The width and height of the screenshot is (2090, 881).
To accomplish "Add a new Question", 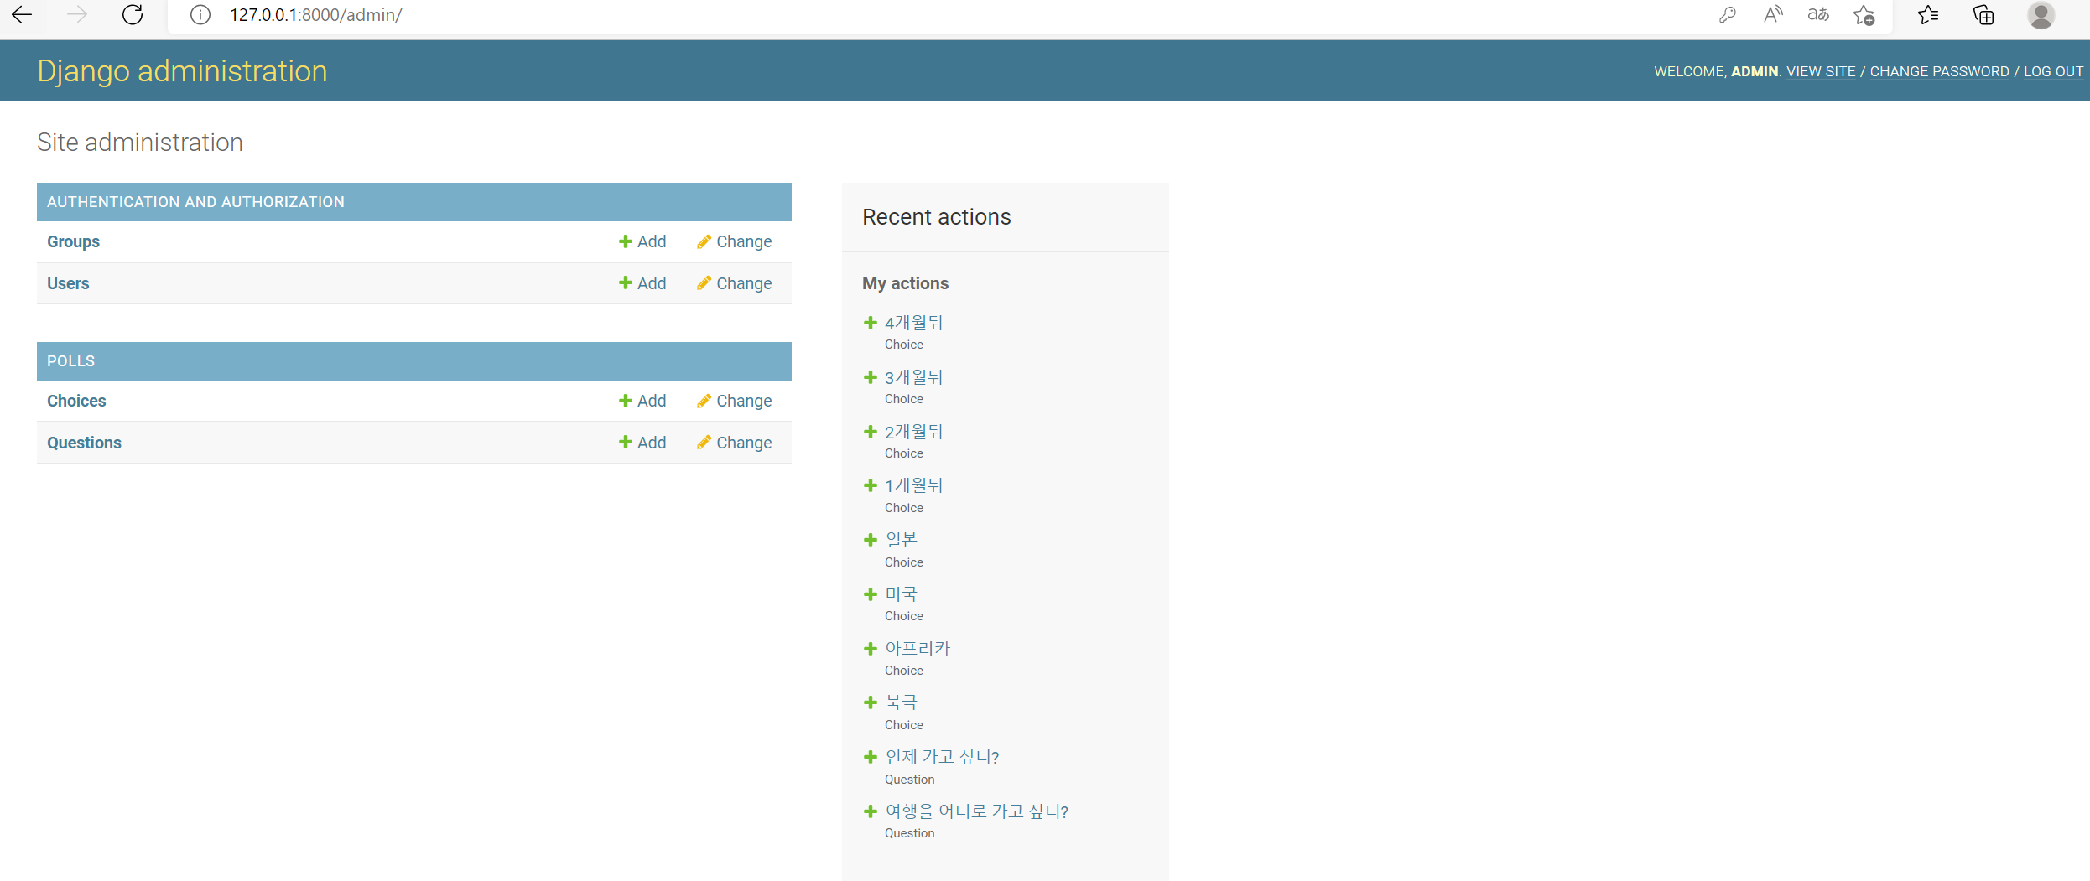I will (642, 443).
